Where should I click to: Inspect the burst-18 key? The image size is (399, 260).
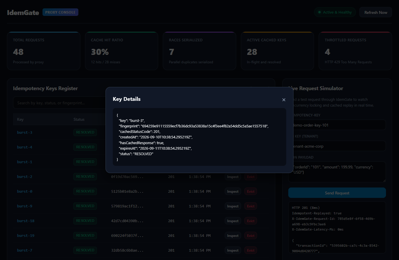tap(233, 221)
